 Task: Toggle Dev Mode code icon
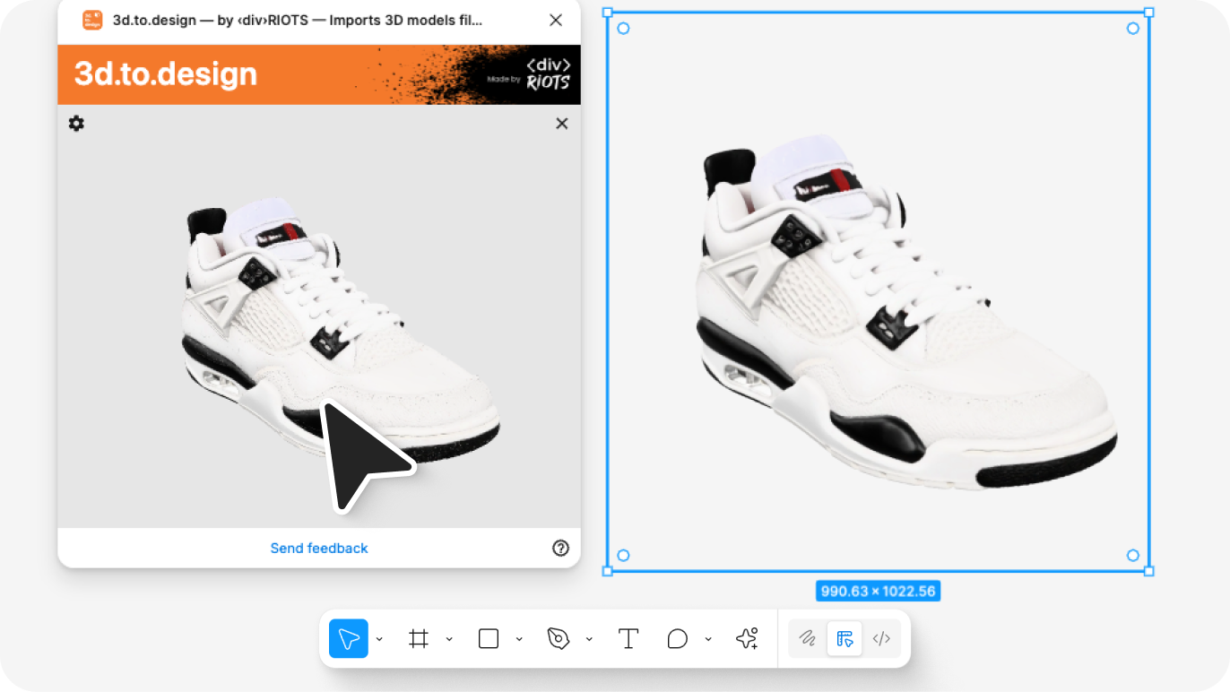tap(881, 639)
